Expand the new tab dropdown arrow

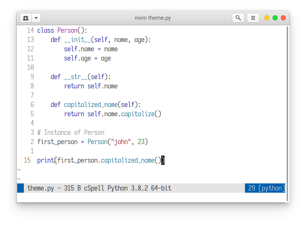coord(36,18)
